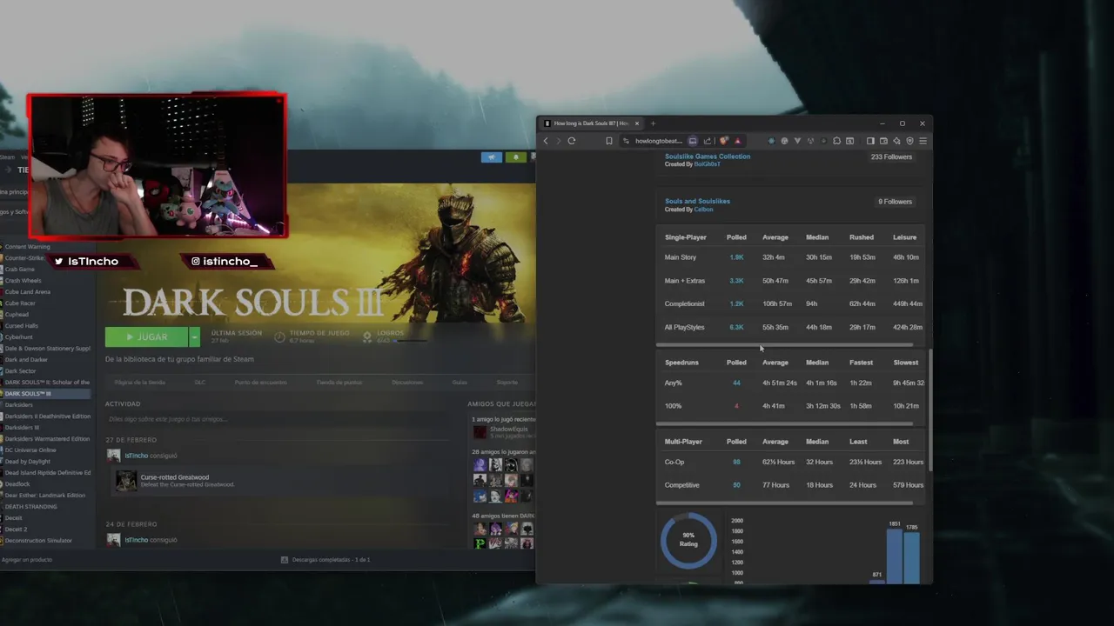Screen dimensions: 1114x626
Task: Click the howlongtobeat address field
Action: 659,141
